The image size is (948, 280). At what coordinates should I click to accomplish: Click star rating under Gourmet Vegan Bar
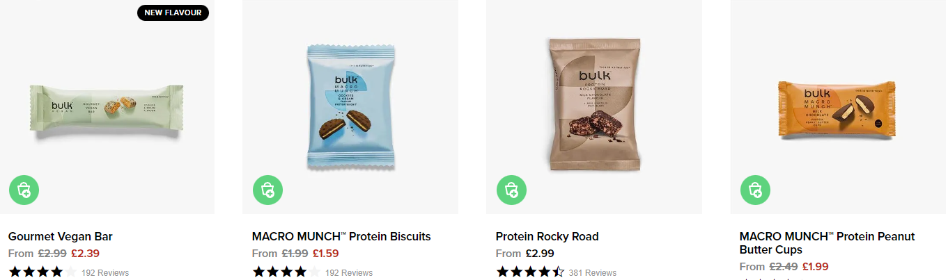point(42,272)
